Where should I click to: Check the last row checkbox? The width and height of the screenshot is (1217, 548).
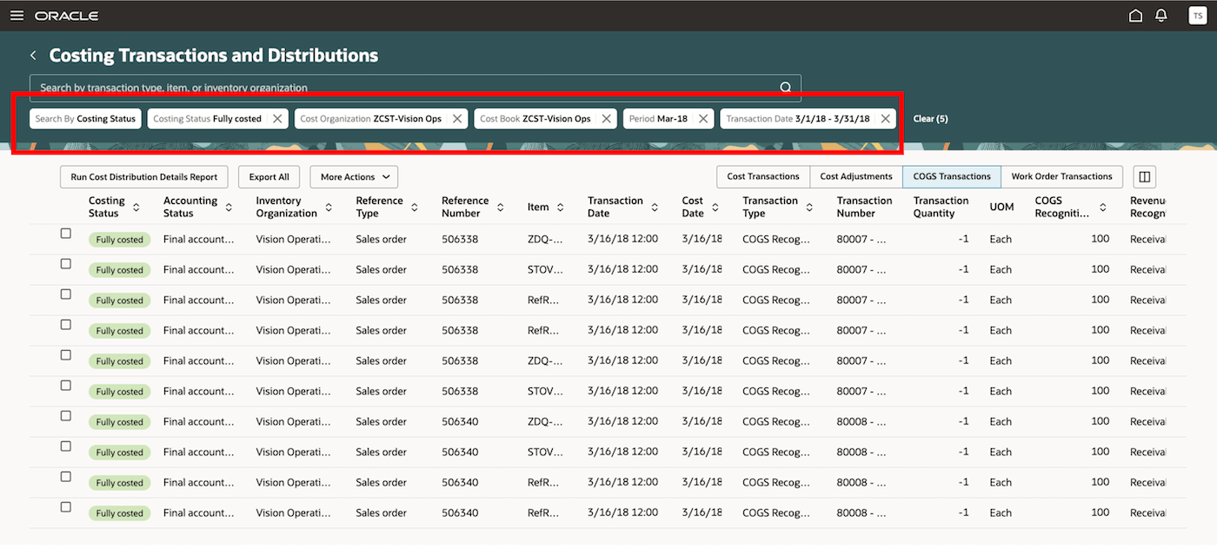coord(65,507)
